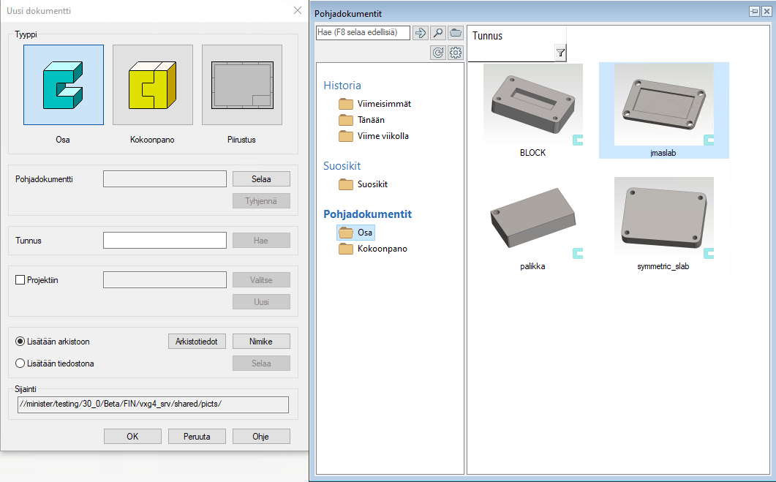The height and width of the screenshot is (482, 776).
Task: Open the Tunnus column filter dropdown
Action: [560, 53]
